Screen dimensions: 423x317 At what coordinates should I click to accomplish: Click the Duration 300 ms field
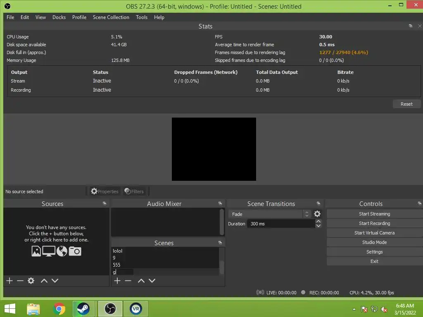281,224
